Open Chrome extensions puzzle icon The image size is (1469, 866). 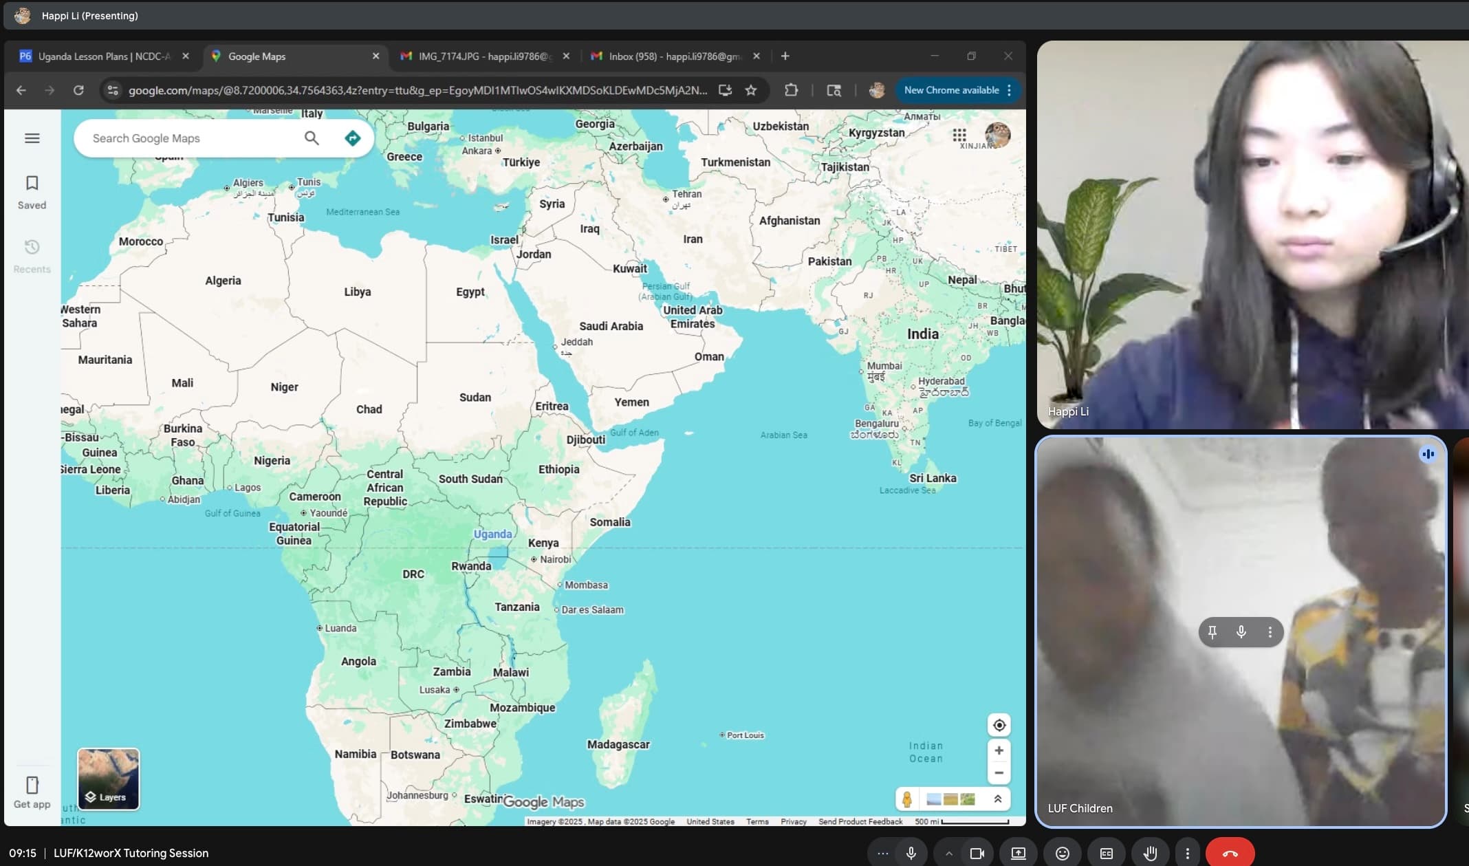(x=791, y=90)
